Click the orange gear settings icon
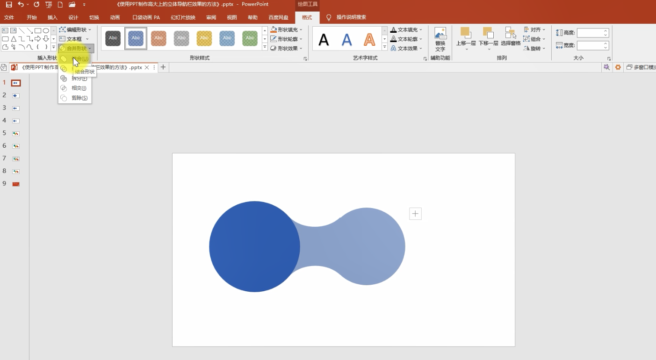The width and height of the screenshot is (656, 360). pos(618,67)
